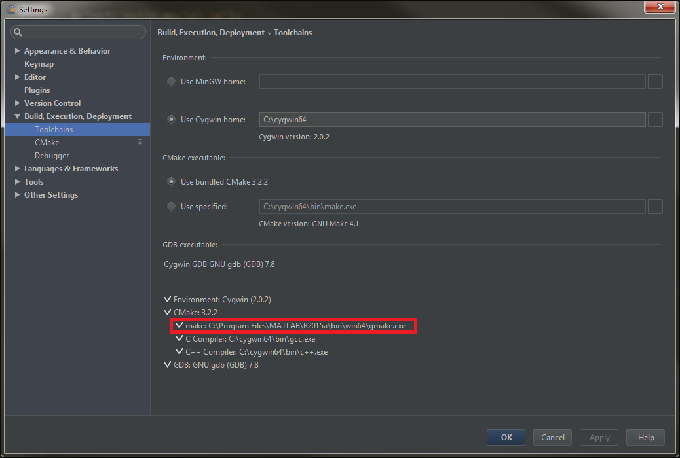This screenshot has width=680, height=458.
Task: Collapse Build, Execution, Deployment arrow
Action: [x=17, y=116]
